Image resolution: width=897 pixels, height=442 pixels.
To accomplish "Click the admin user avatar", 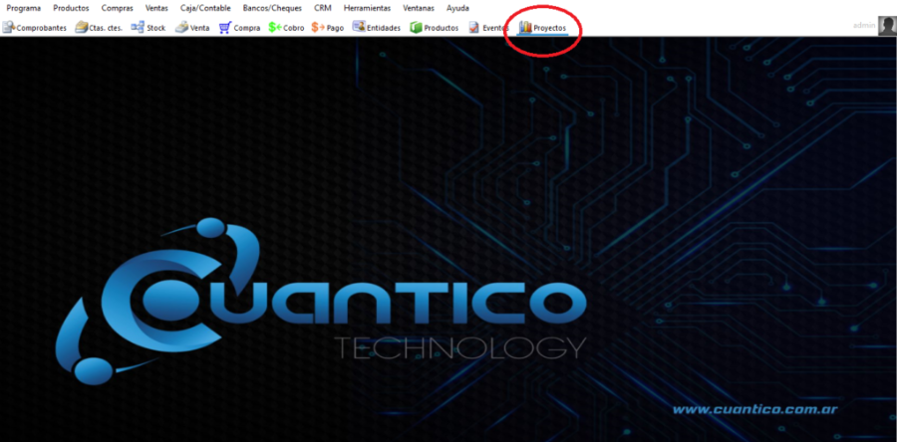I will tap(887, 26).
